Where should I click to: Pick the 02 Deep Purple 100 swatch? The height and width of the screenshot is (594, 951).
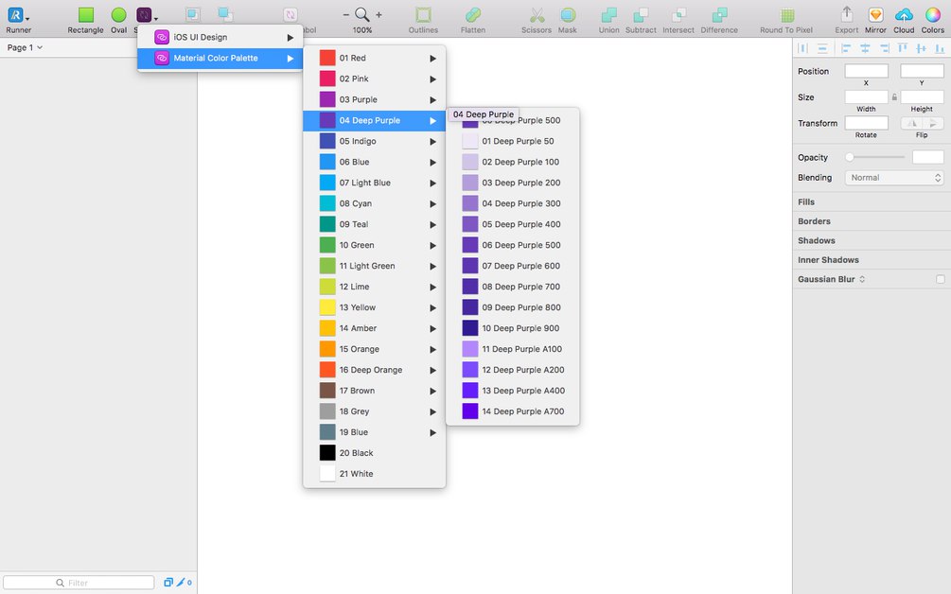(470, 162)
